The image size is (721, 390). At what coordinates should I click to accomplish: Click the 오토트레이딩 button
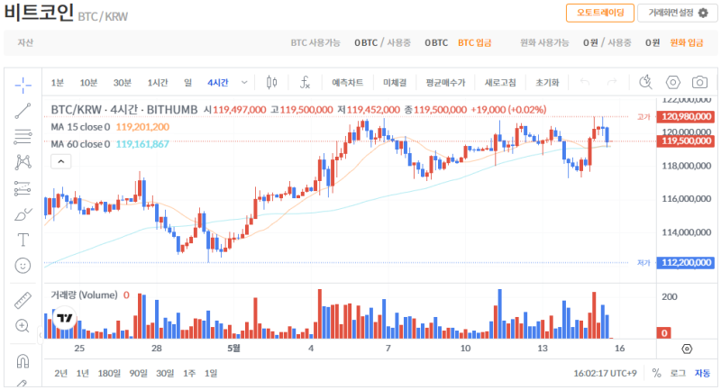tap(600, 13)
